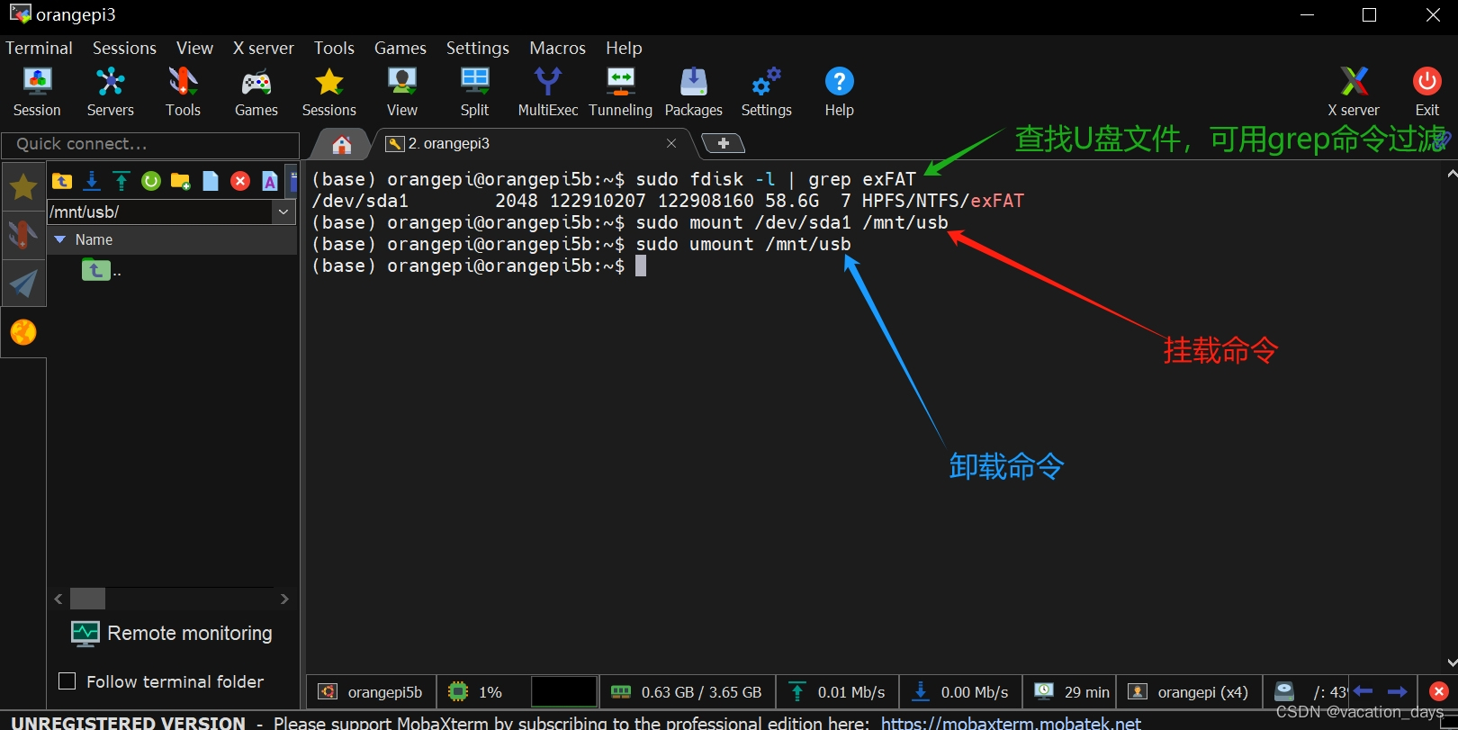The height and width of the screenshot is (730, 1458).
Task: Start the X server icon
Action: click(1354, 93)
